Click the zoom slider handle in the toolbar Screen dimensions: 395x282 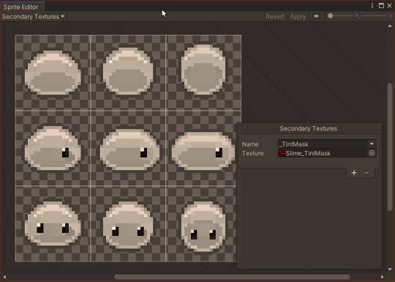330,16
